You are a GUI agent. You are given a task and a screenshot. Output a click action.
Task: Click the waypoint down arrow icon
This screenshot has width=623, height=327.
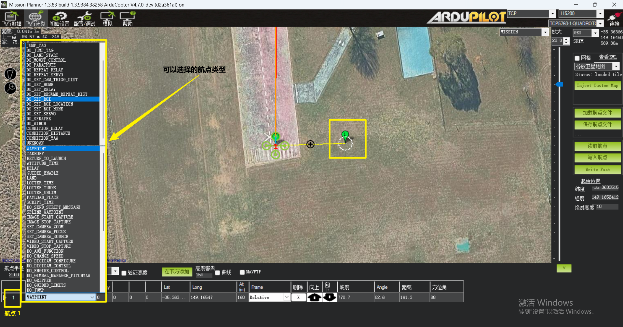329,297
